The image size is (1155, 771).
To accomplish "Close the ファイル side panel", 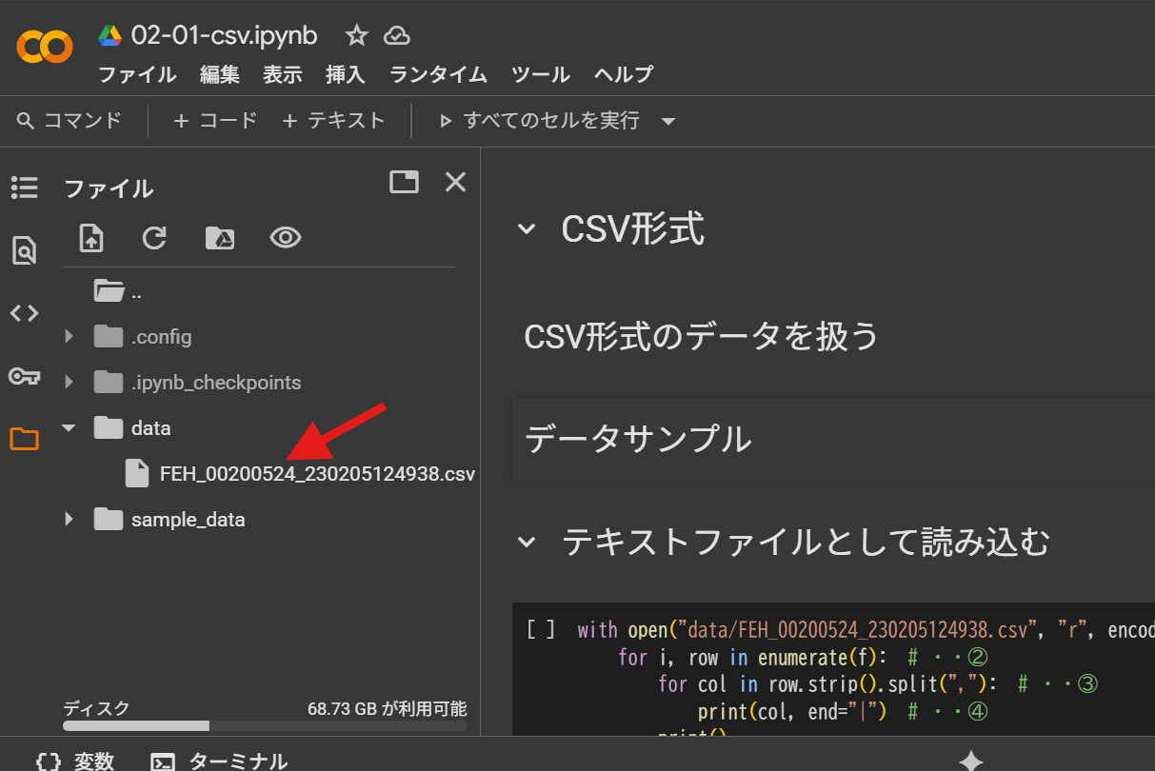I will pos(456,182).
